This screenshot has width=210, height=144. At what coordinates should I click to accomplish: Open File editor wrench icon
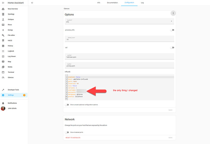tap(3, 35)
